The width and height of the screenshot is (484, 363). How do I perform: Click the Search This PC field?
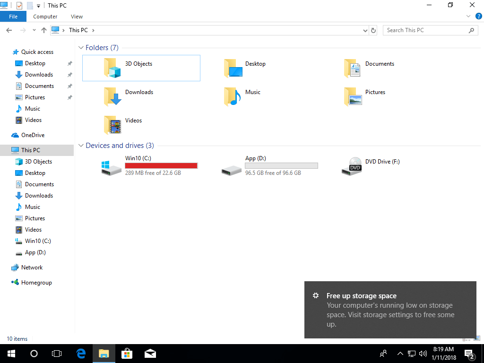[425, 30]
